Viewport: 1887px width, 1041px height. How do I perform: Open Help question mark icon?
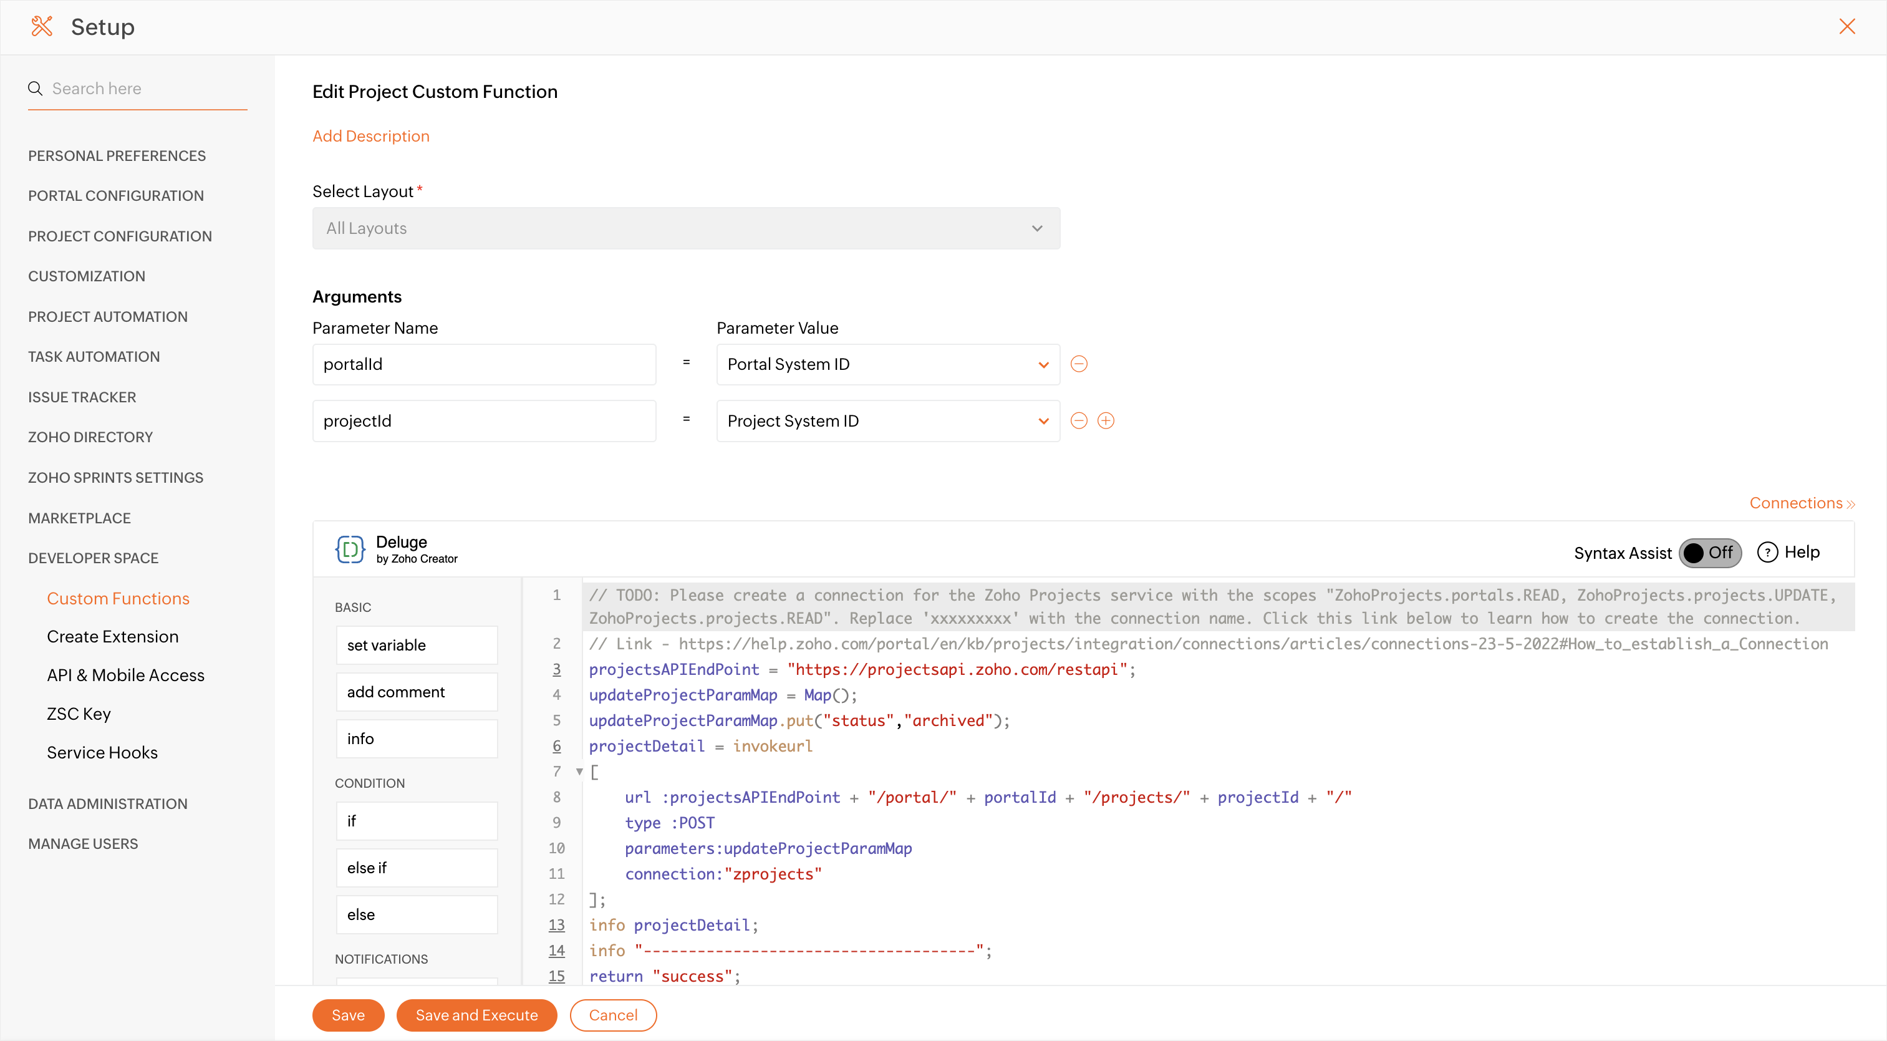[x=1767, y=553]
